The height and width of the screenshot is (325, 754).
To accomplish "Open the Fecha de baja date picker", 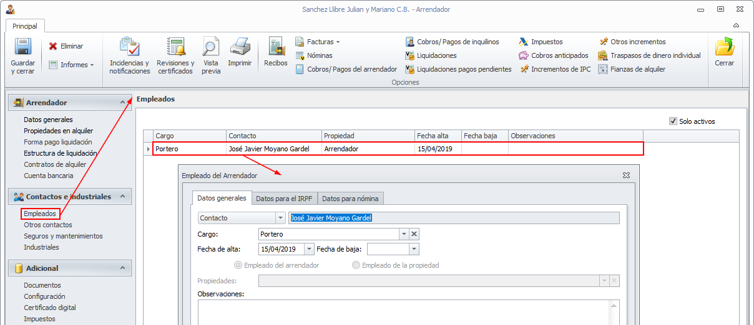I will coord(414,249).
